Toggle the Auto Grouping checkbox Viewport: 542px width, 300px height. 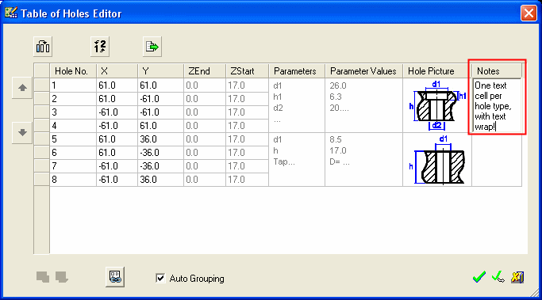tap(160, 278)
